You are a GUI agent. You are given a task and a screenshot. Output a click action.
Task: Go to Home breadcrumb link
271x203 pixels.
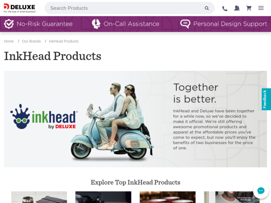tap(9, 41)
